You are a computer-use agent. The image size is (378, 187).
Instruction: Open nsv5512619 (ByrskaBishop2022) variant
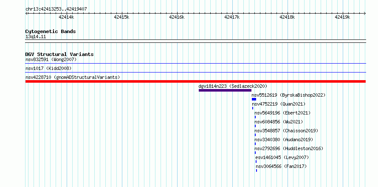click(288, 95)
